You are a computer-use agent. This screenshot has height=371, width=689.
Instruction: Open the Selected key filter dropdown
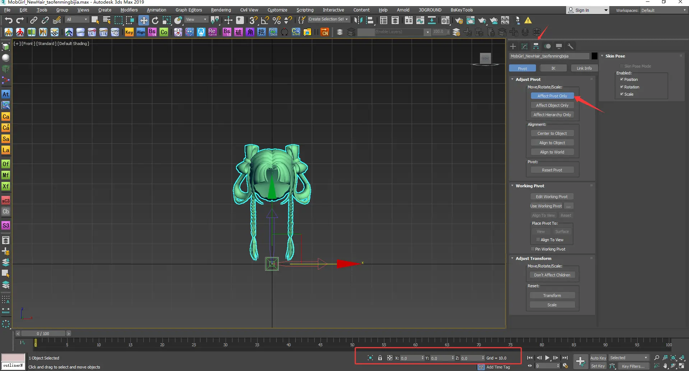tap(629, 358)
